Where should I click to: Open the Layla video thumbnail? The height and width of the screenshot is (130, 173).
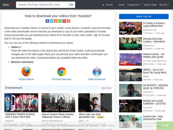click(130, 28)
